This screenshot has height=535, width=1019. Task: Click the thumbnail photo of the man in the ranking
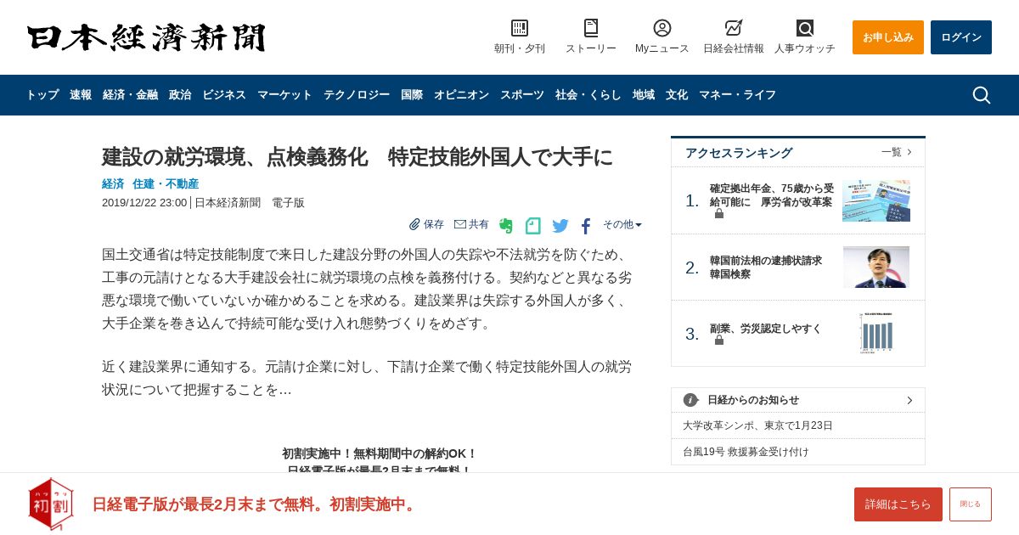pyautogui.click(x=876, y=267)
